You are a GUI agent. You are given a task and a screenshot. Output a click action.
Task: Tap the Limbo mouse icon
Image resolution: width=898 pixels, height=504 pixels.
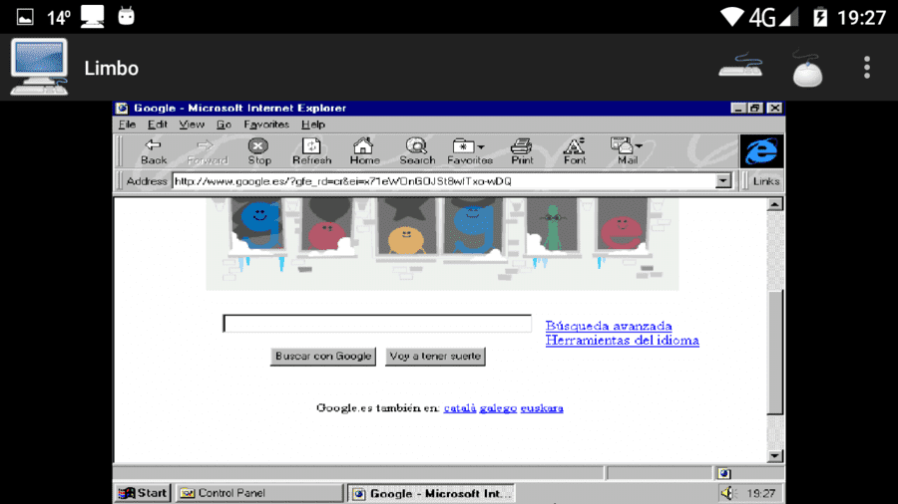[x=807, y=68]
